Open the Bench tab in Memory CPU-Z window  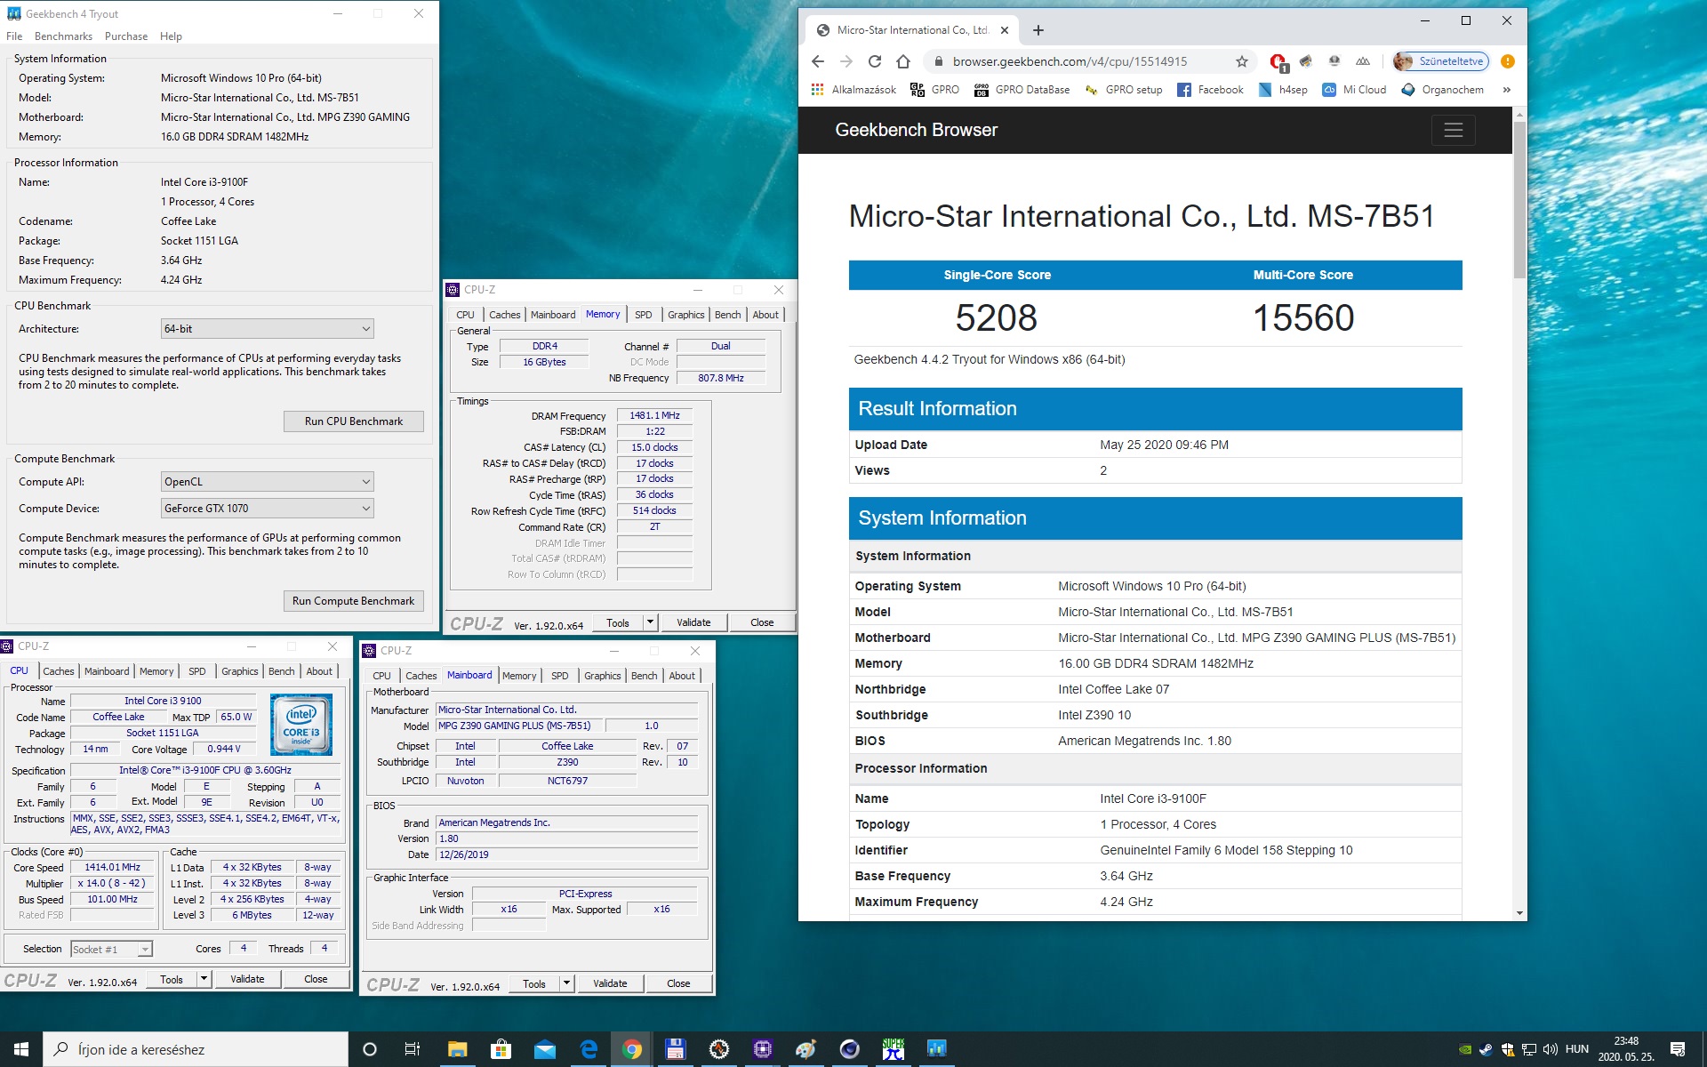pyautogui.click(x=727, y=315)
